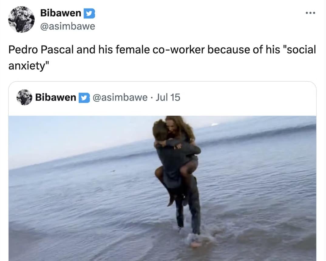
Task: Click the tweet text about Pedro Pascal
Action: click(x=162, y=58)
